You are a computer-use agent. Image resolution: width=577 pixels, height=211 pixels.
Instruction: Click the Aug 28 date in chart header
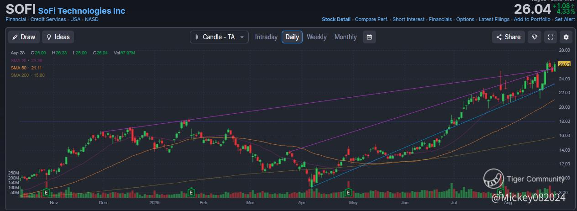(17, 53)
